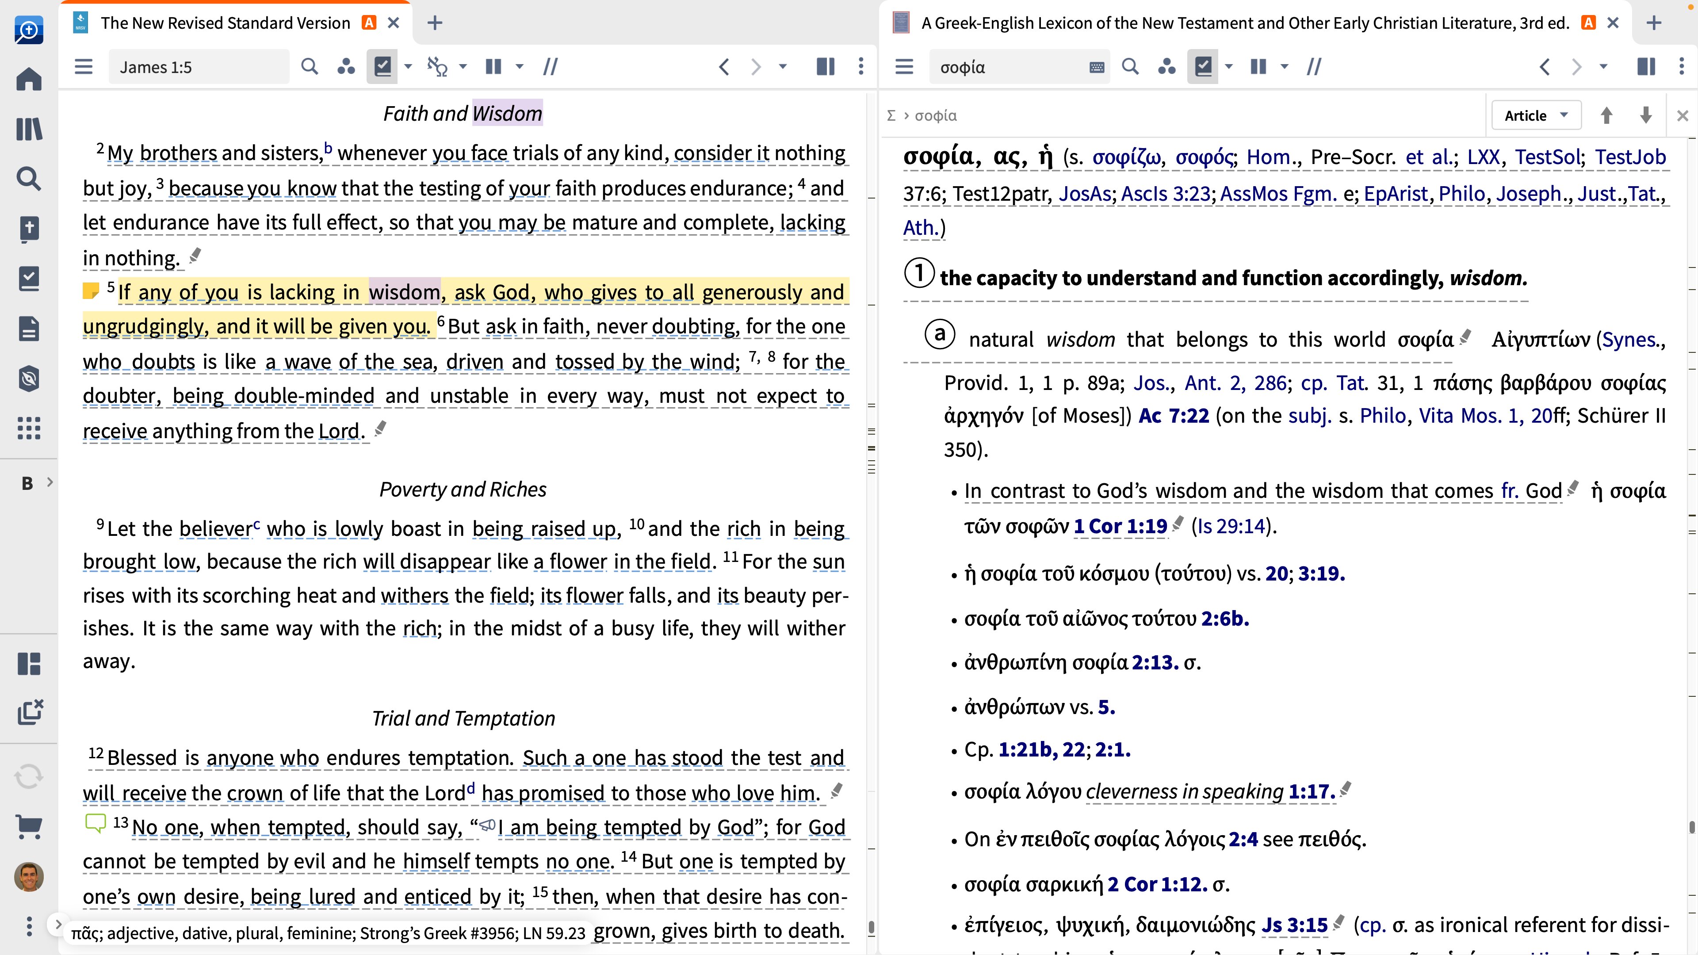Click the yellow highlighted word wisdom in verse 5

(x=403, y=292)
